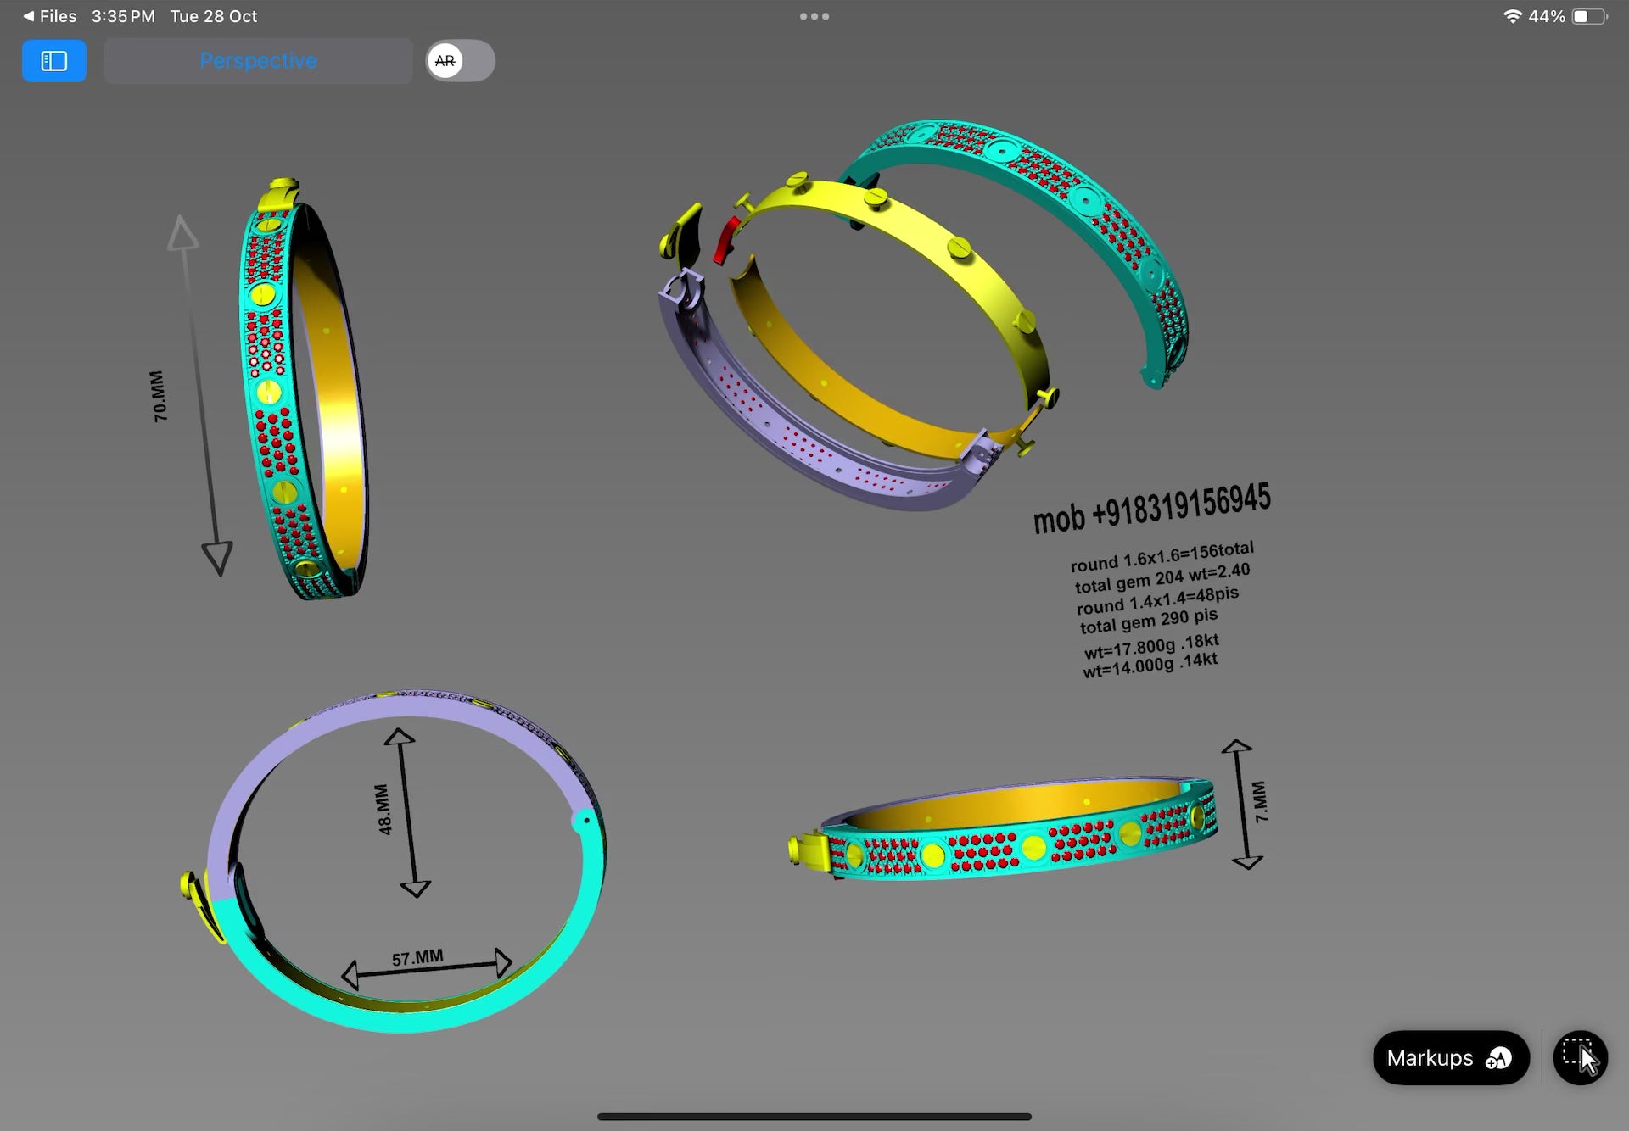Screen dimensions: 1629x1131
Task: Select the 70.MM dimension label
Action: [159, 396]
